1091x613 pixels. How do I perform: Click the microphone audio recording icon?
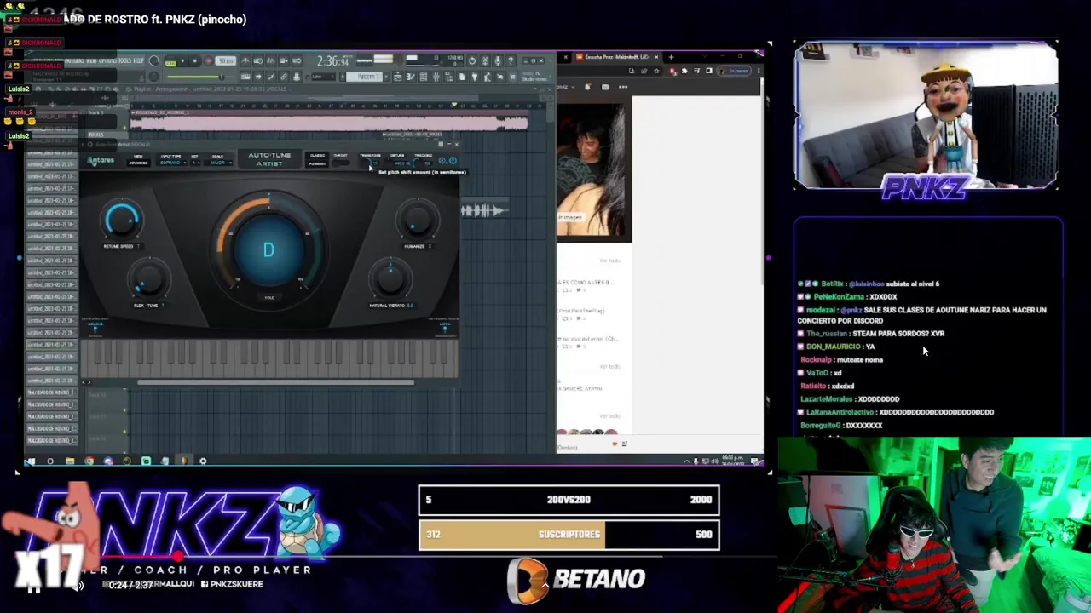[498, 60]
